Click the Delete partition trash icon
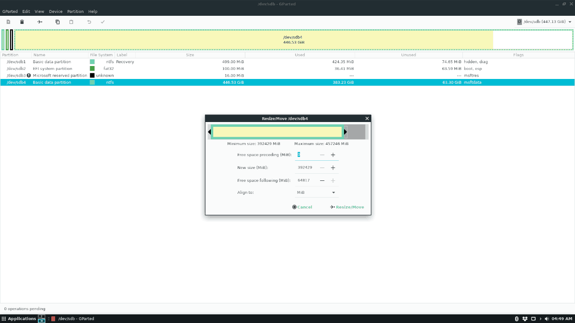The height and width of the screenshot is (323, 575). point(22,22)
